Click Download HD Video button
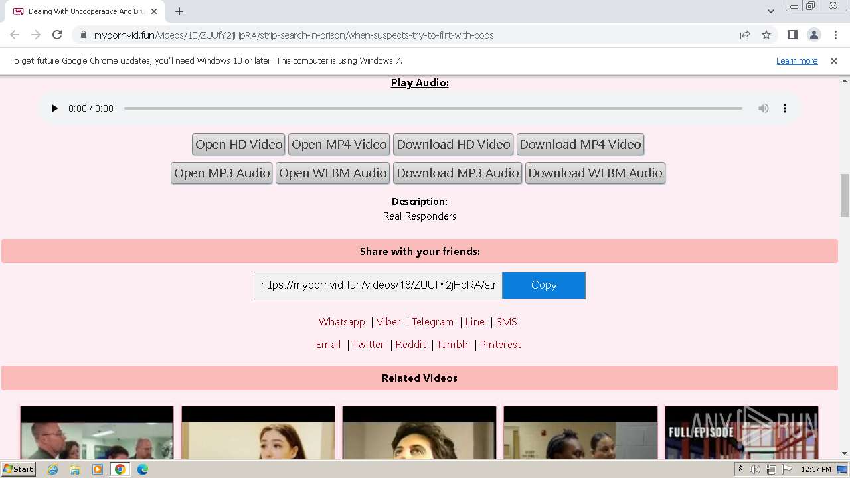 tap(454, 145)
